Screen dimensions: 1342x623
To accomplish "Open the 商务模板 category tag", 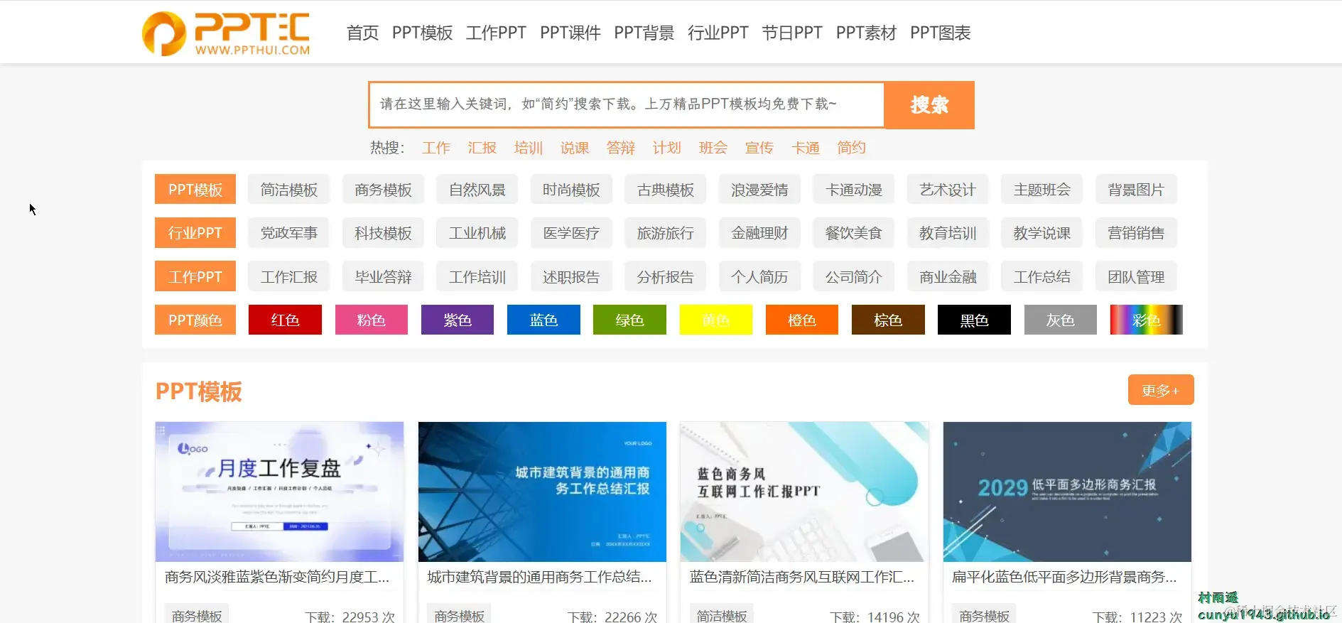I will pyautogui.click(x=383, y=190).
